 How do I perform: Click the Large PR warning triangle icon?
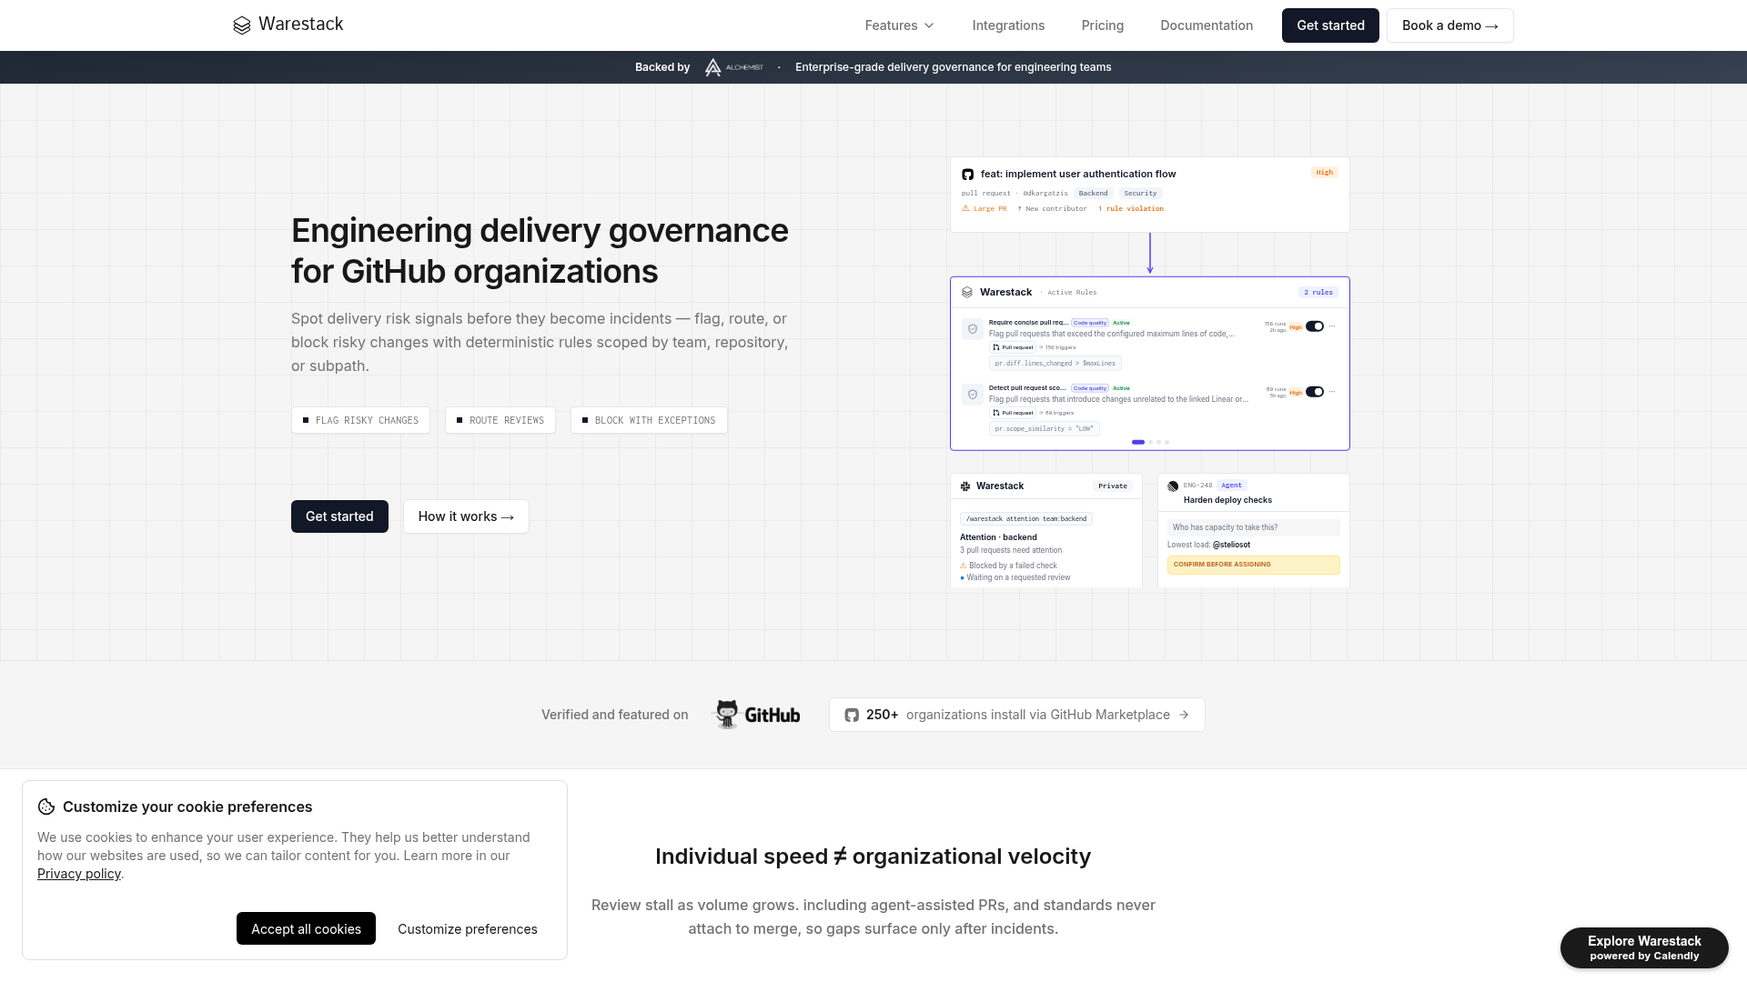click(965, 208)
